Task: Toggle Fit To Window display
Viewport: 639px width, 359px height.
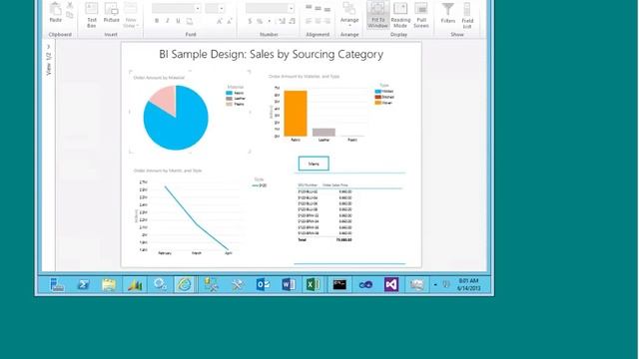Action: 377,15
